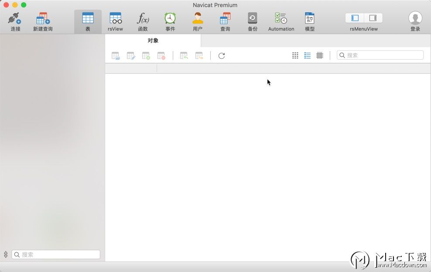Switch to detail table view
431x272 pixels.
[x=320, y=55]
